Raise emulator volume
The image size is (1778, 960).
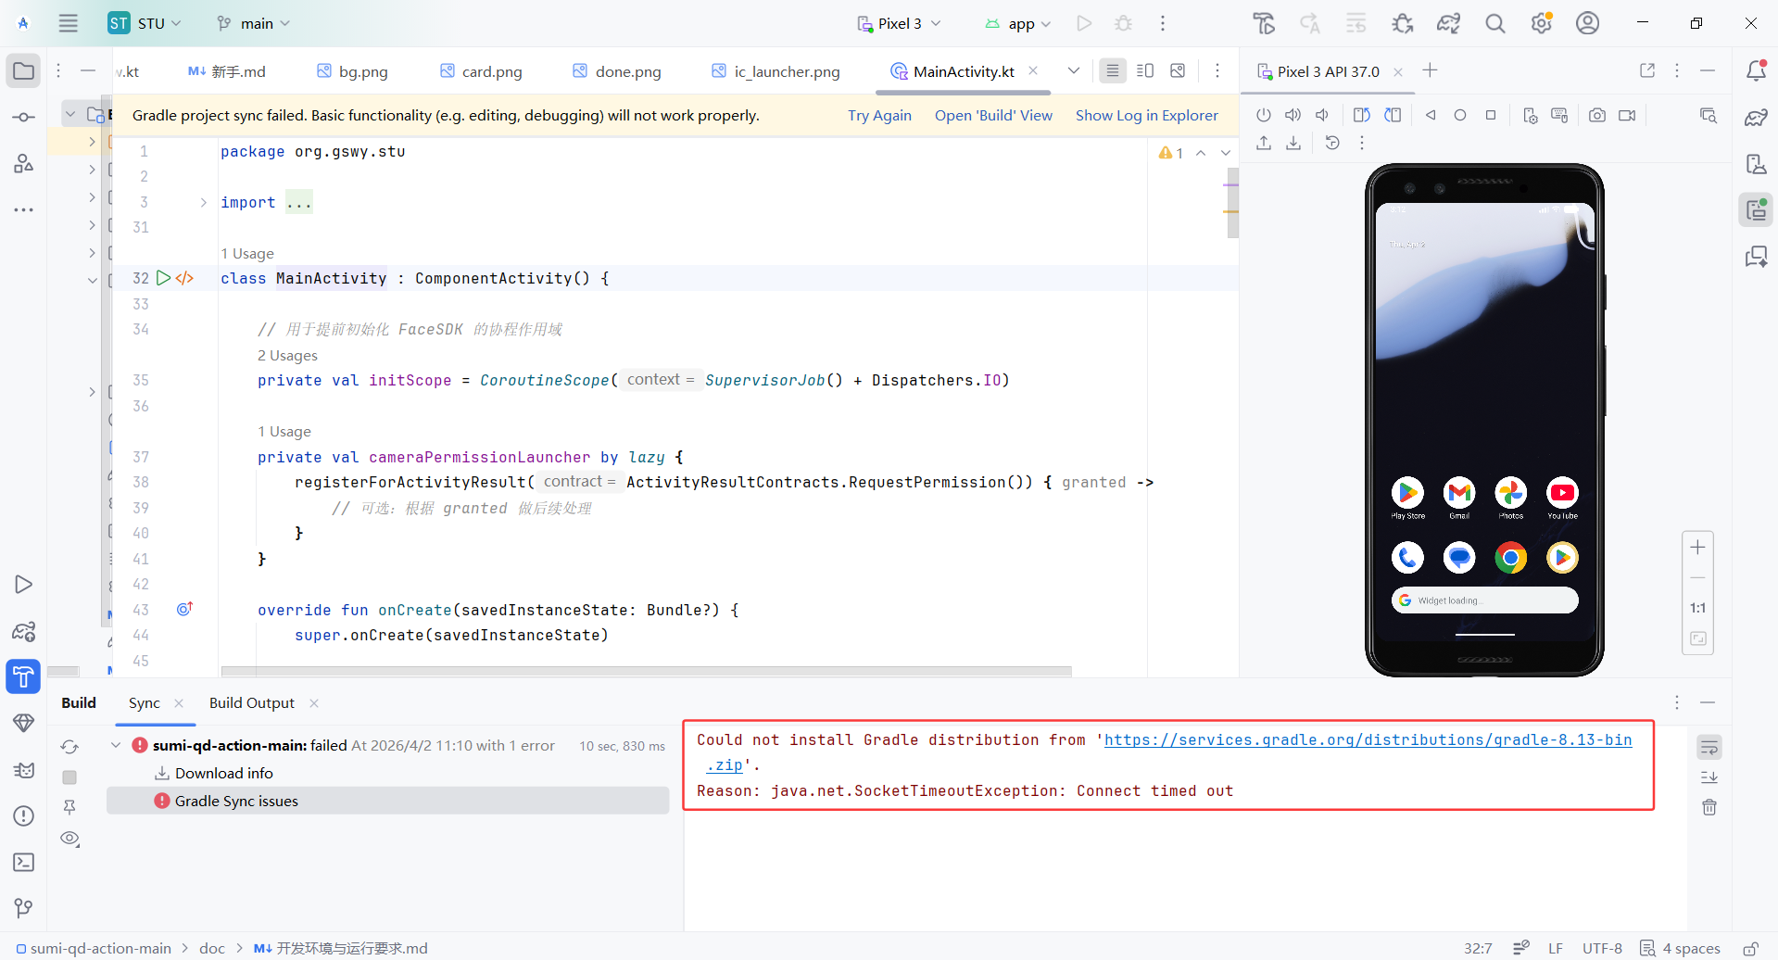click(1293, 115)
